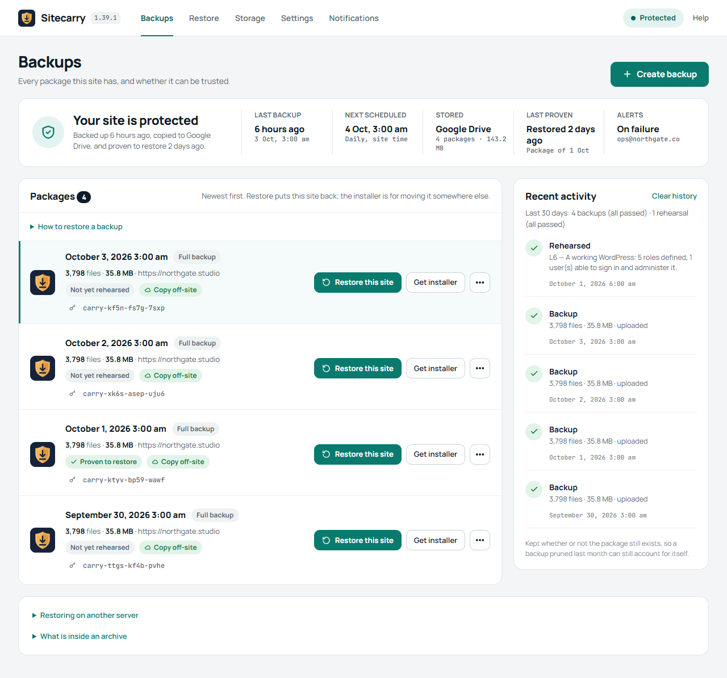The height and width of the screenshot is (678, 727).
Task: Open more options for October 3 backup
Action: (x=480, y=283)
